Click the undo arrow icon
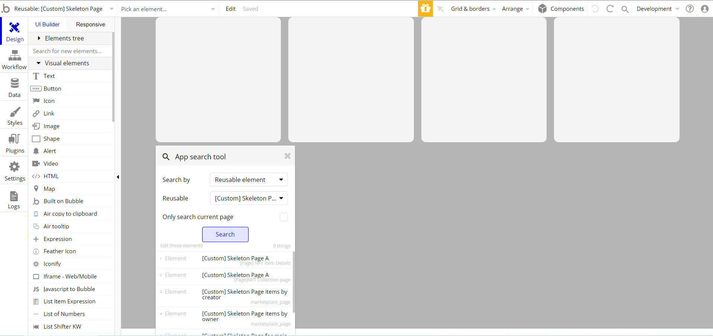The width and height of the screenshot is (713, 336). 595,9
